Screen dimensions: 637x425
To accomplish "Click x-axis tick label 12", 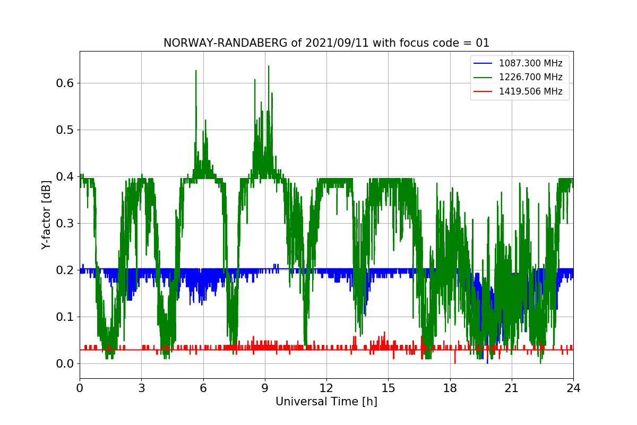I will point(326,388).
